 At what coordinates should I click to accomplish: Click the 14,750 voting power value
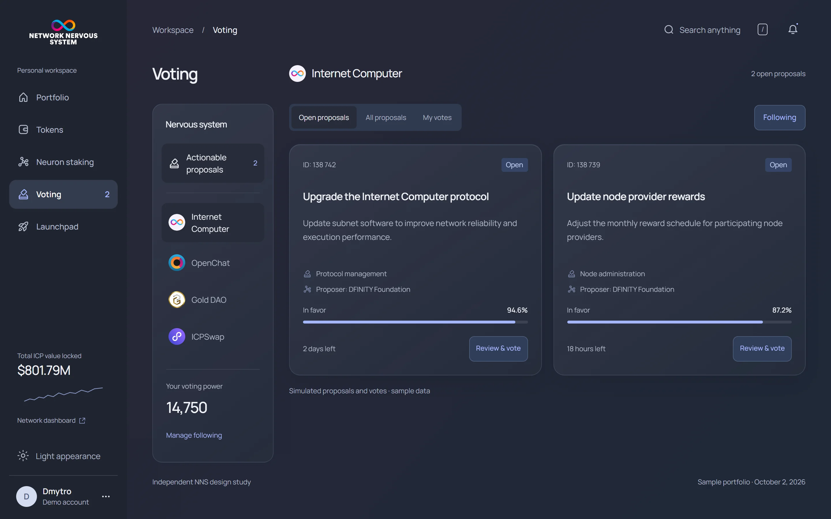click(187, 408)
